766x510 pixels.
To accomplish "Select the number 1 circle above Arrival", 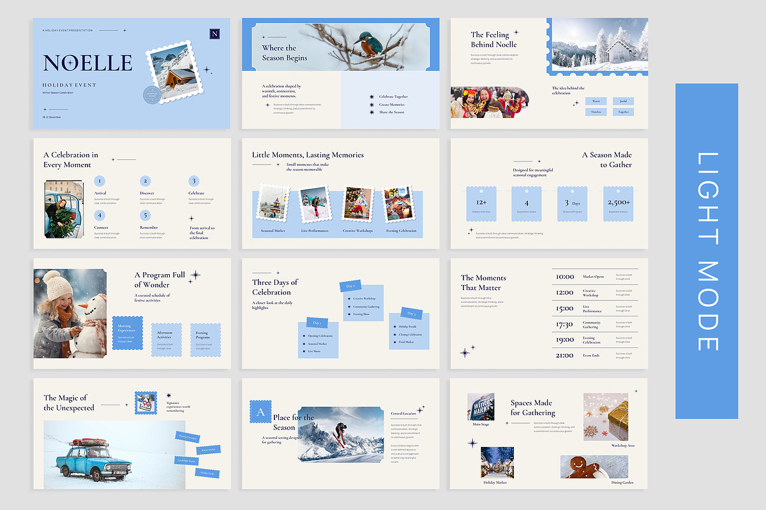I will click(x=100, y=181).
